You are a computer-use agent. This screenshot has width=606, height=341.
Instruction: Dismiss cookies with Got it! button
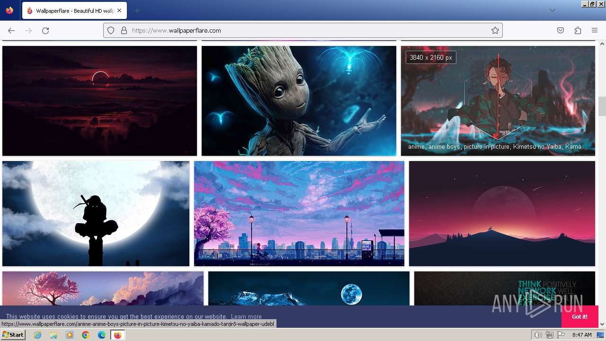point(579,316)
